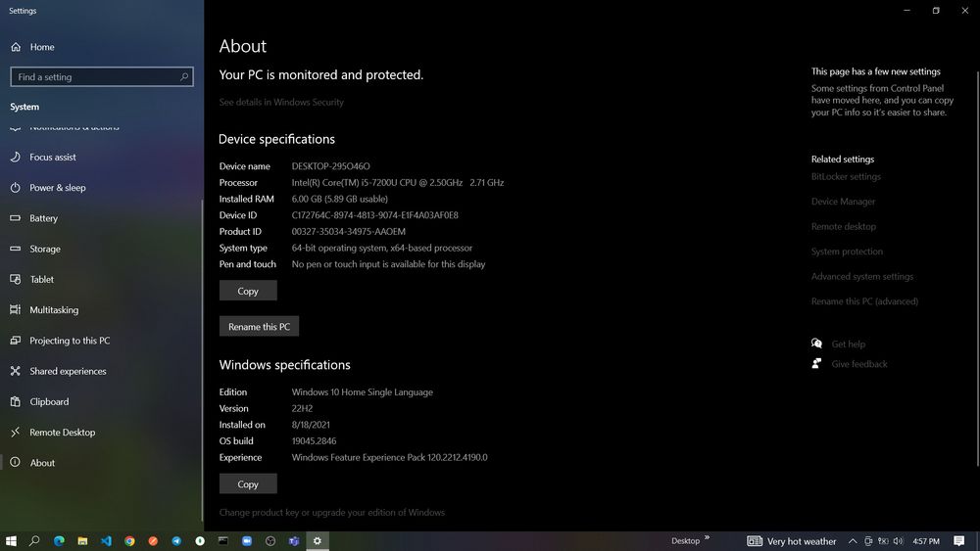Image resolution: width=980 pixels, height=551 pixels.
Task: Launch Google Chrome from taskbar
Action: (x=129, y=541)
